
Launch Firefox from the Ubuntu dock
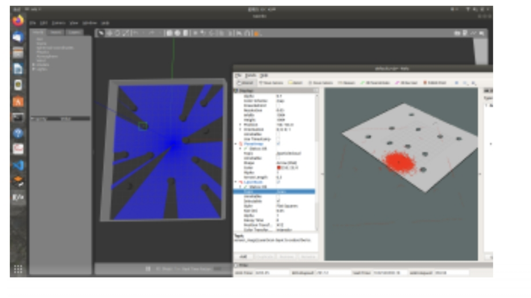(x=18, y=21)
